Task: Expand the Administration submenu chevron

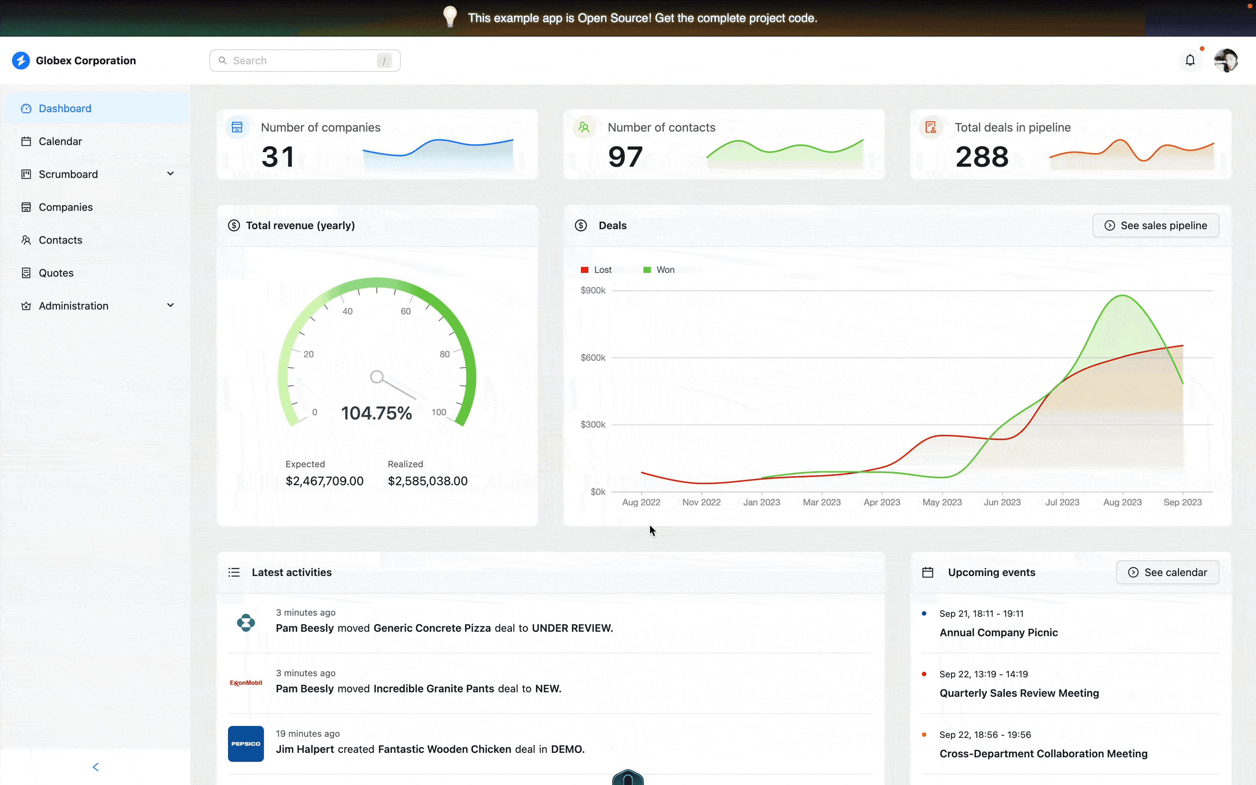Action: [170, 305]
